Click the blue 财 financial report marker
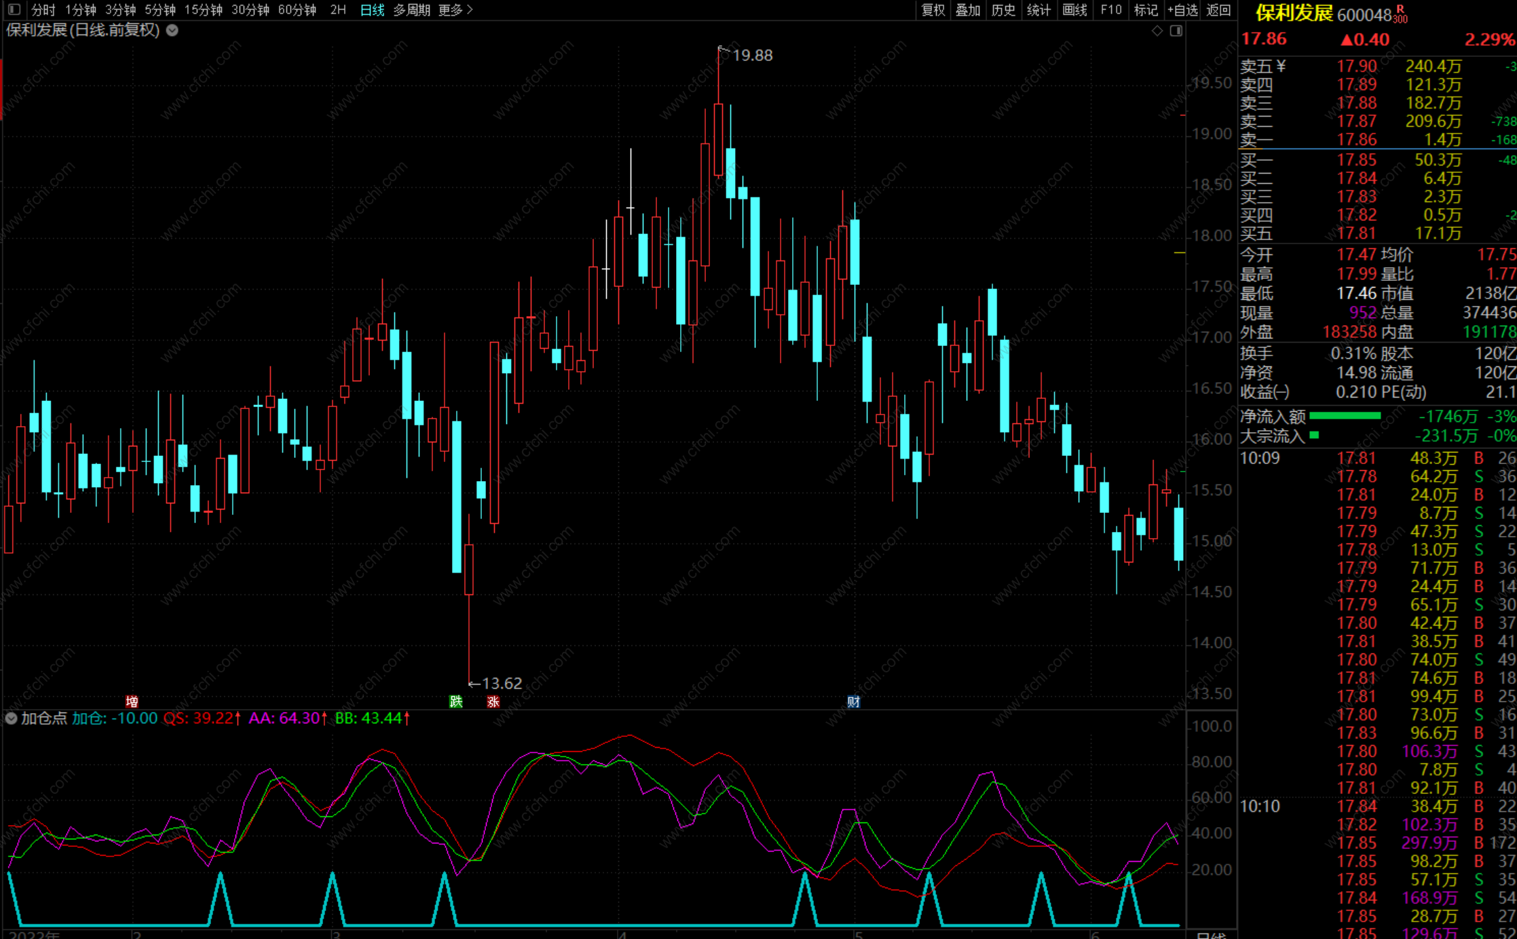The width and height of the screenshot is (1517, 939). coord(853,702)
